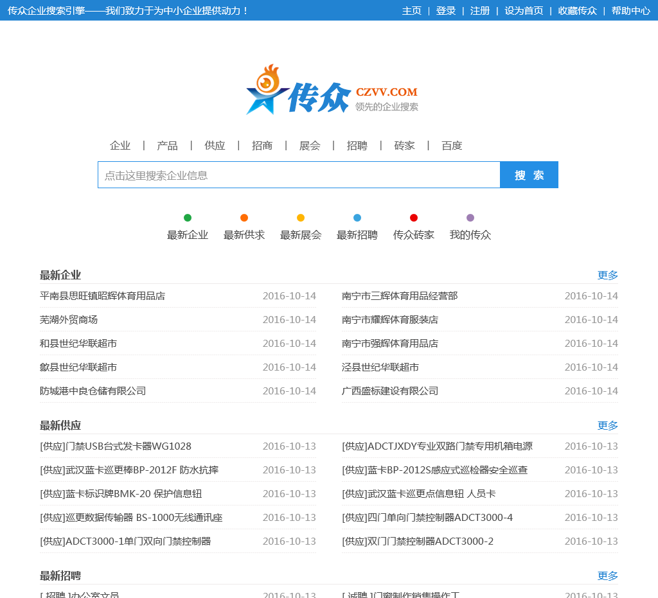Open ADCTJXDY专业双路门禁专用机箱电源 supply item
Image resolution: width=658 pixels, height=598 pixels.
(437, 446)
